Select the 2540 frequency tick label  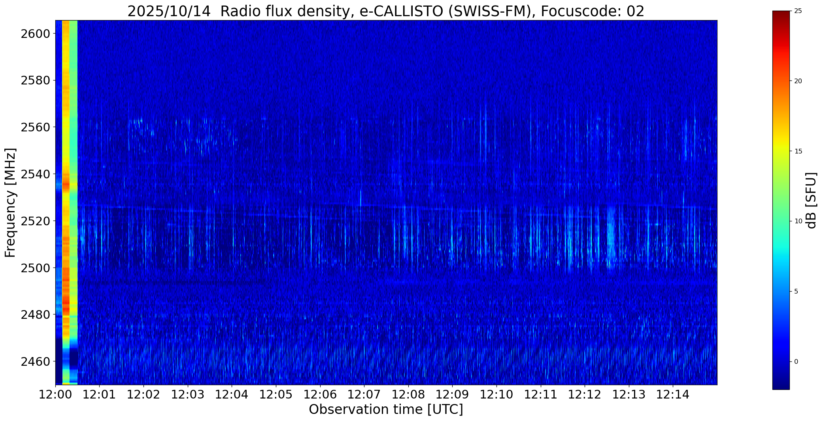36,174
